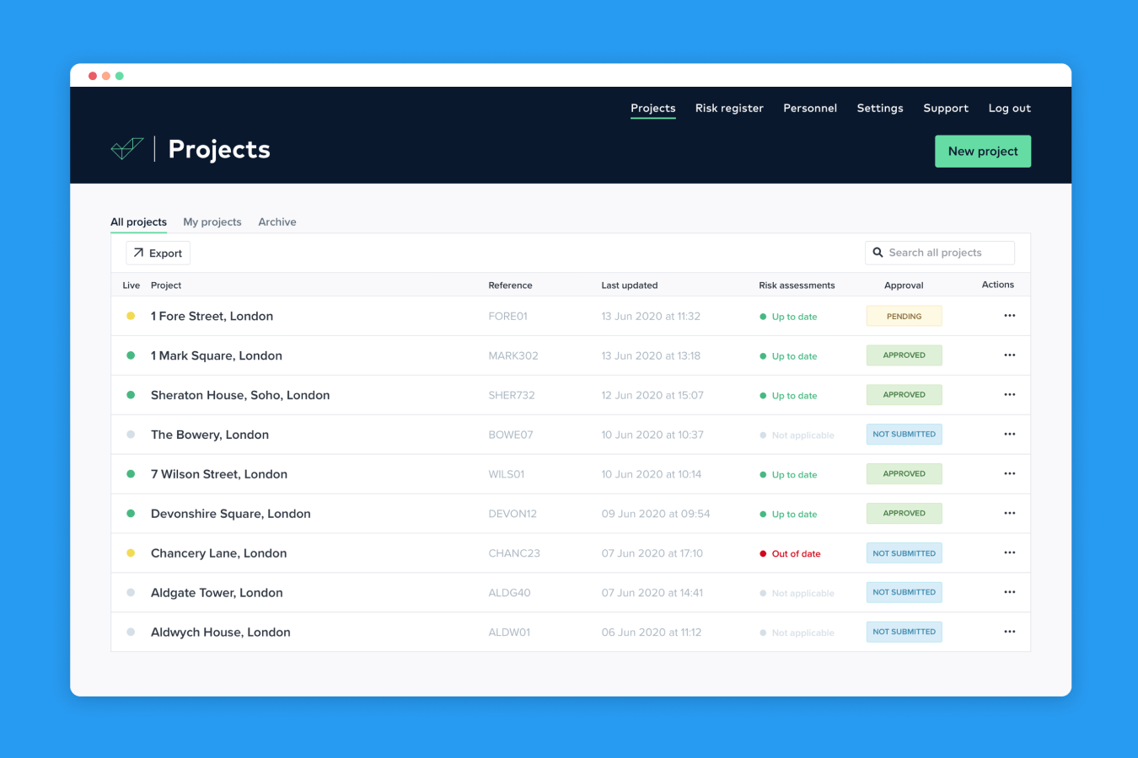Open project Chancery Lane, London
Image resolution: width=1138 pixels, height=758 pixels.
pos(219,553)
